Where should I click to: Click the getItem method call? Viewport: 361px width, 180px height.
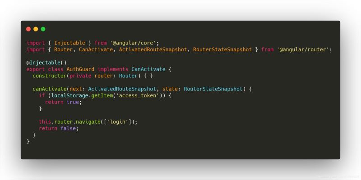click(x=102, y=95)
